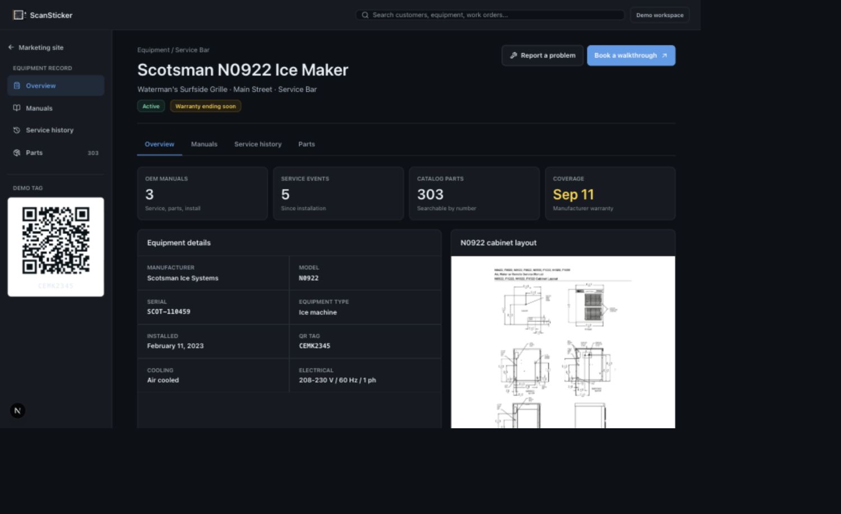Click the Warranty ending soon badge
The height and width of the screenshot is (514, 841).
205,106
